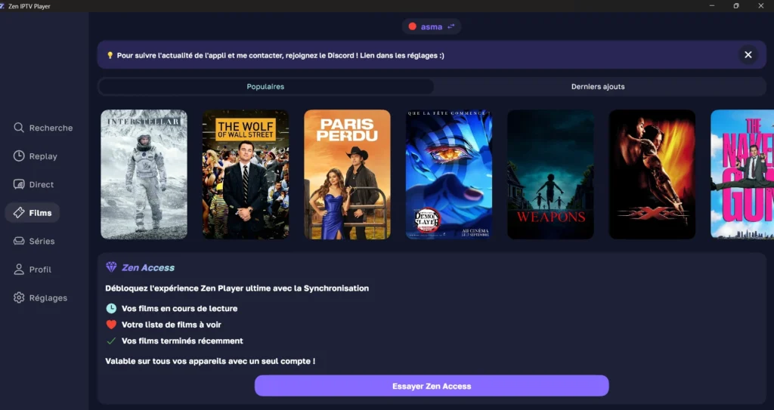The height and width of the screenshot is (410, 774).
Task: Select the xXx movie poster
Action: tap(652, 174)
